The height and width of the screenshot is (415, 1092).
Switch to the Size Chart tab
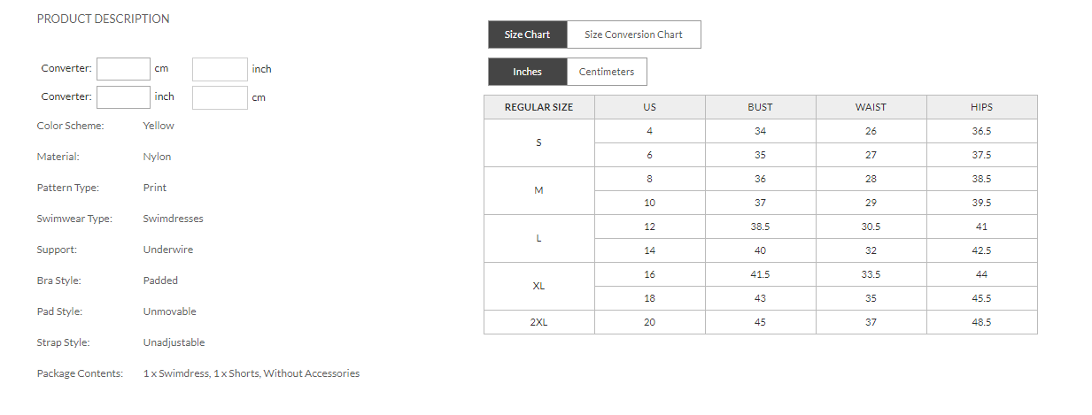527,35
